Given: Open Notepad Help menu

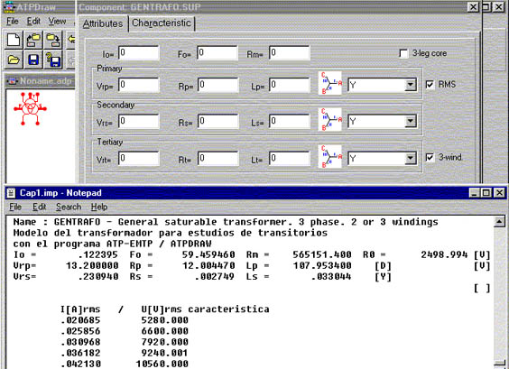Looking at the screenshot, I should 99,208.
